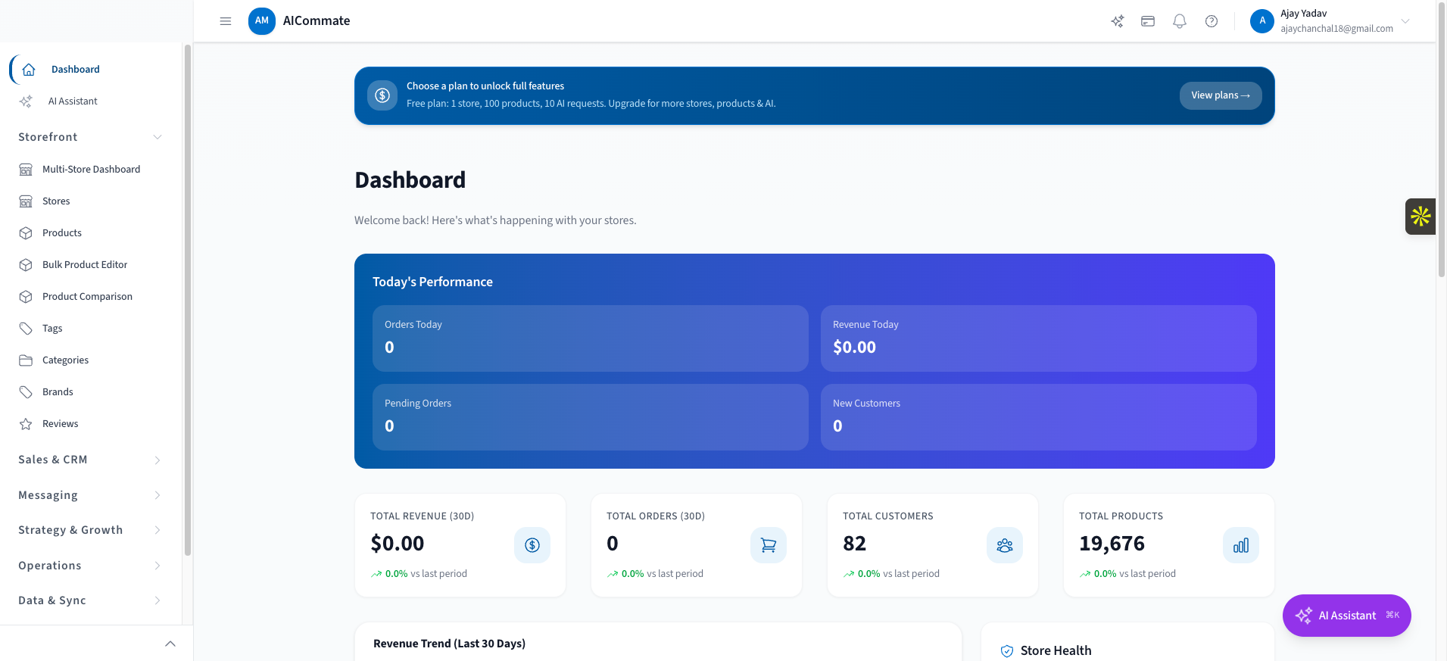Open Brands link in sidebar

pos(58,392)
